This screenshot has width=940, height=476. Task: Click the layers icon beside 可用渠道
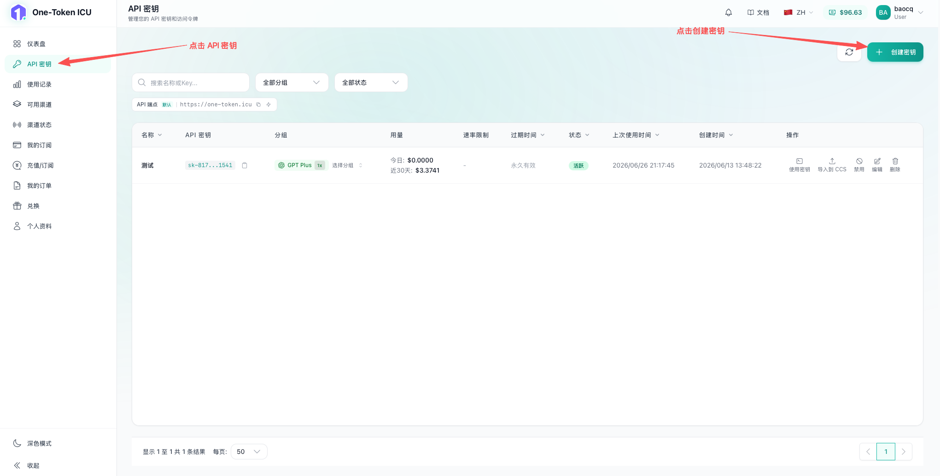(17, 104)
